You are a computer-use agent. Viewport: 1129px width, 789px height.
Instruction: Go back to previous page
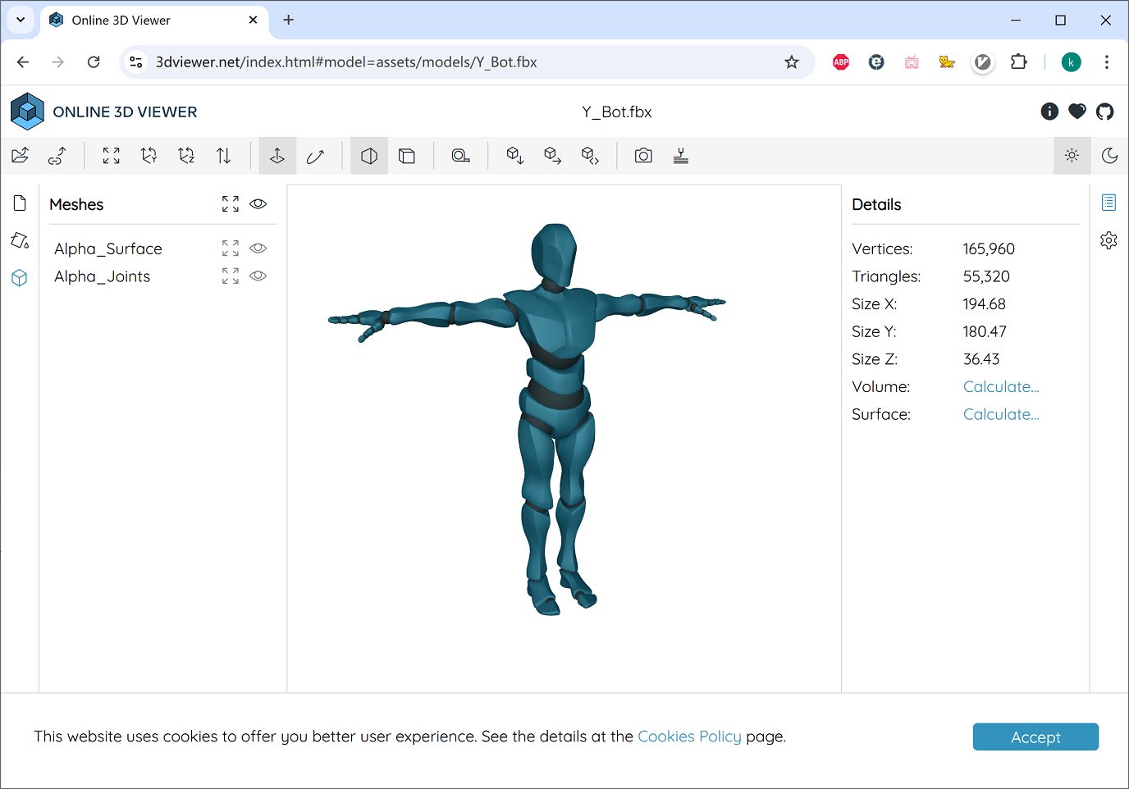click(23, 62)
